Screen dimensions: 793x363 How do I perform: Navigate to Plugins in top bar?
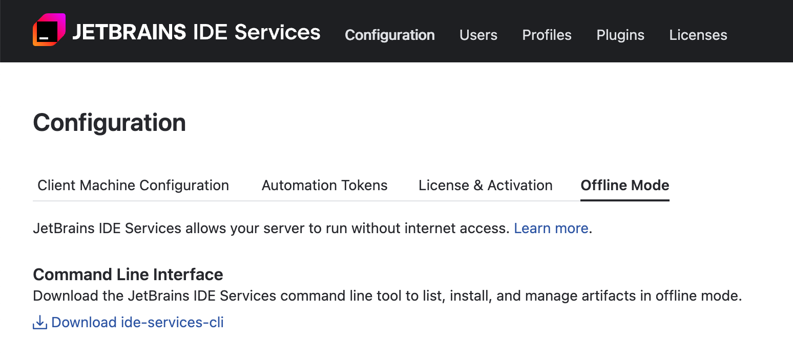(620, 35)
